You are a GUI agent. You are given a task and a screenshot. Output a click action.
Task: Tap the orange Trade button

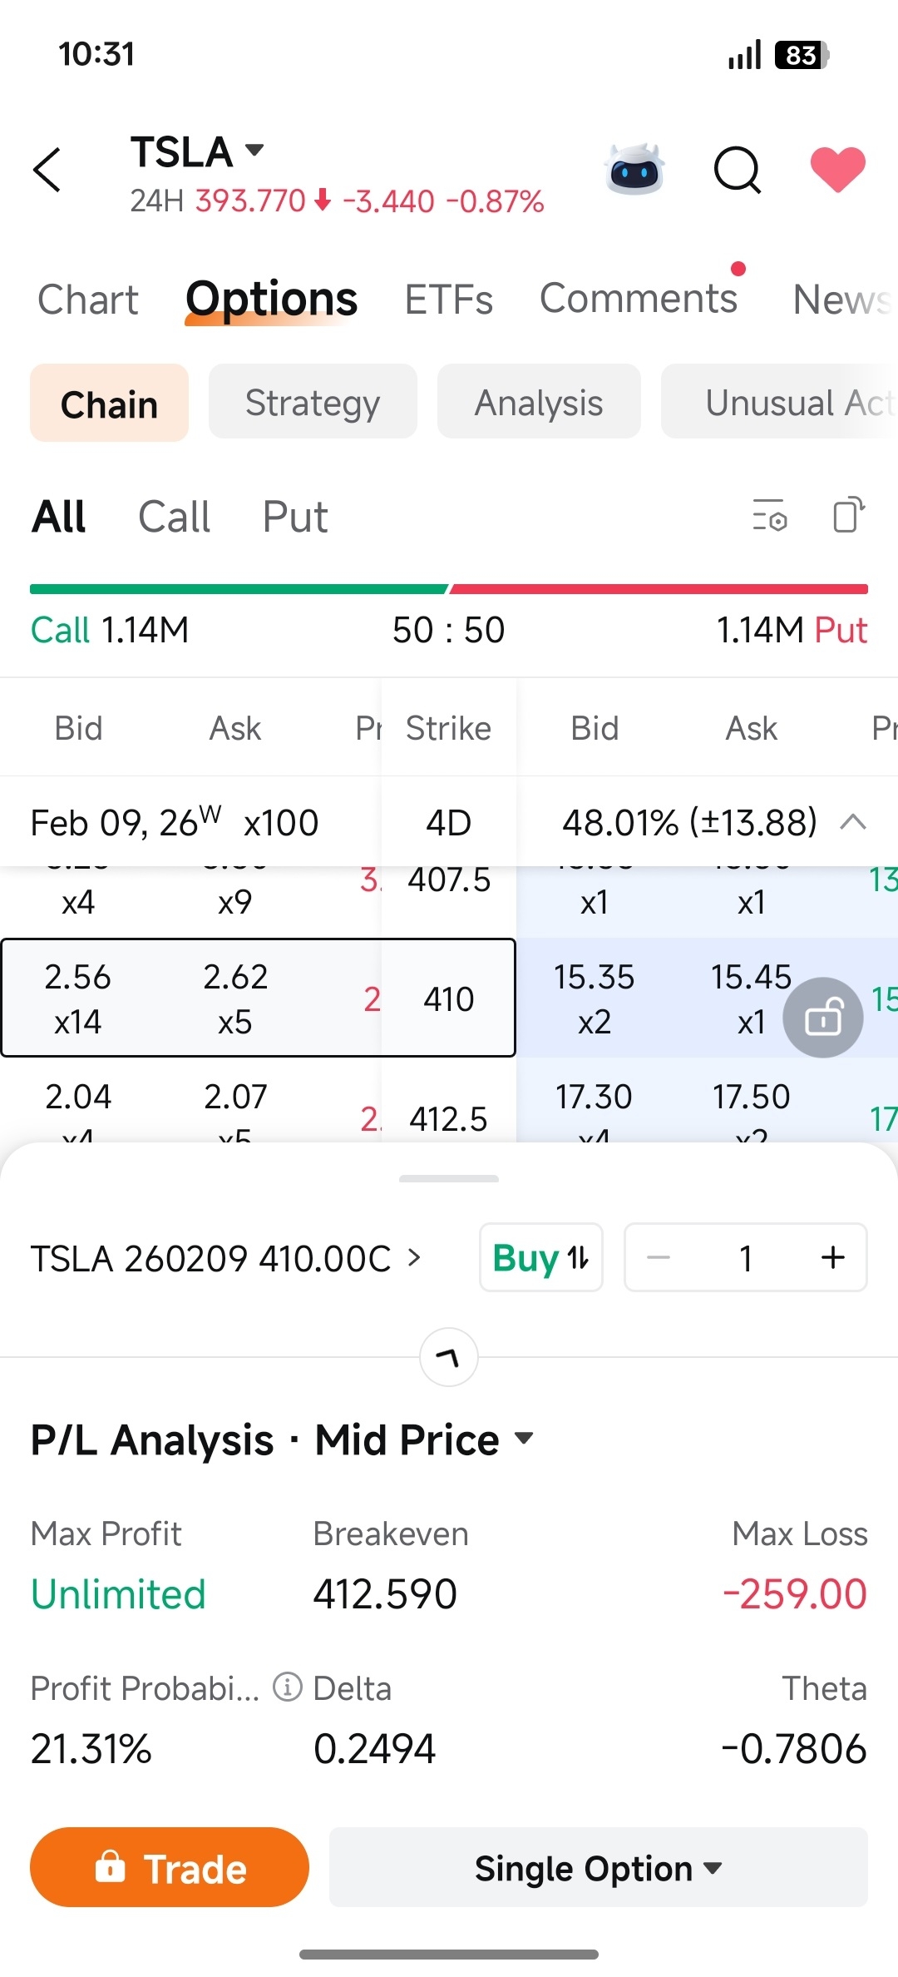[170, 1868]
